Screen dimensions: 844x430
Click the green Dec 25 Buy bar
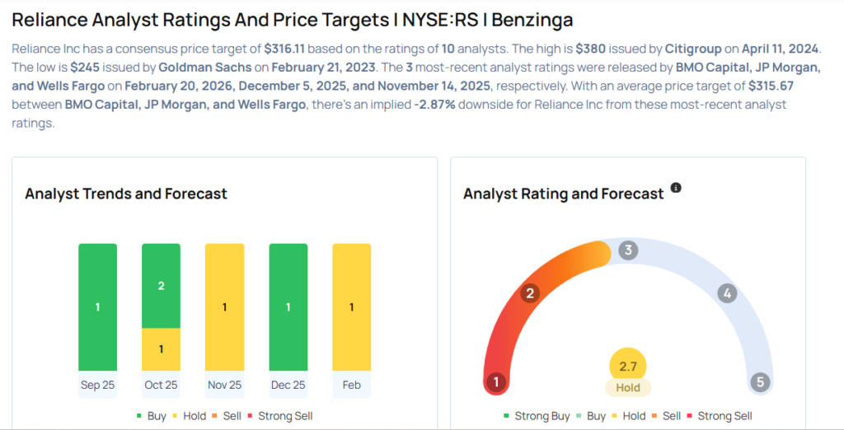pyautogui.click(x=288, y=306)
